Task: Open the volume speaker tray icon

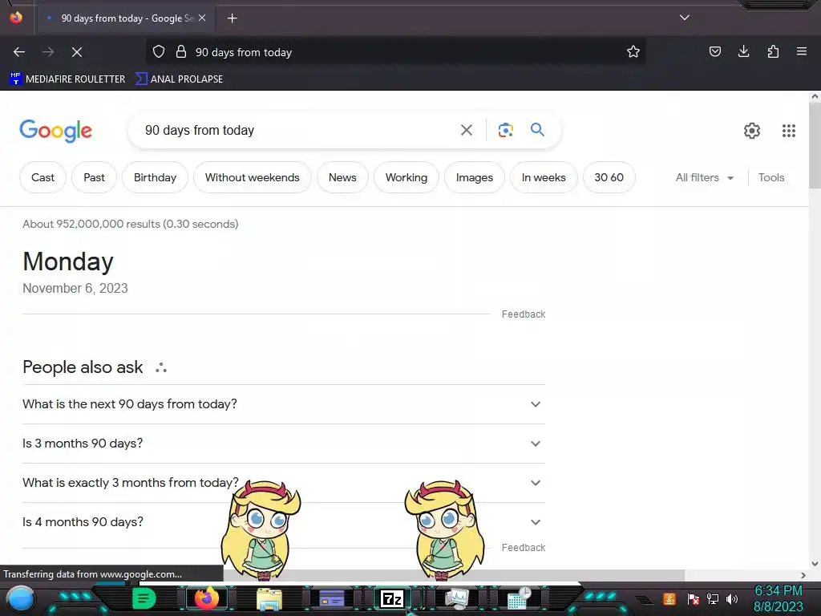Action: pos(732,598)
